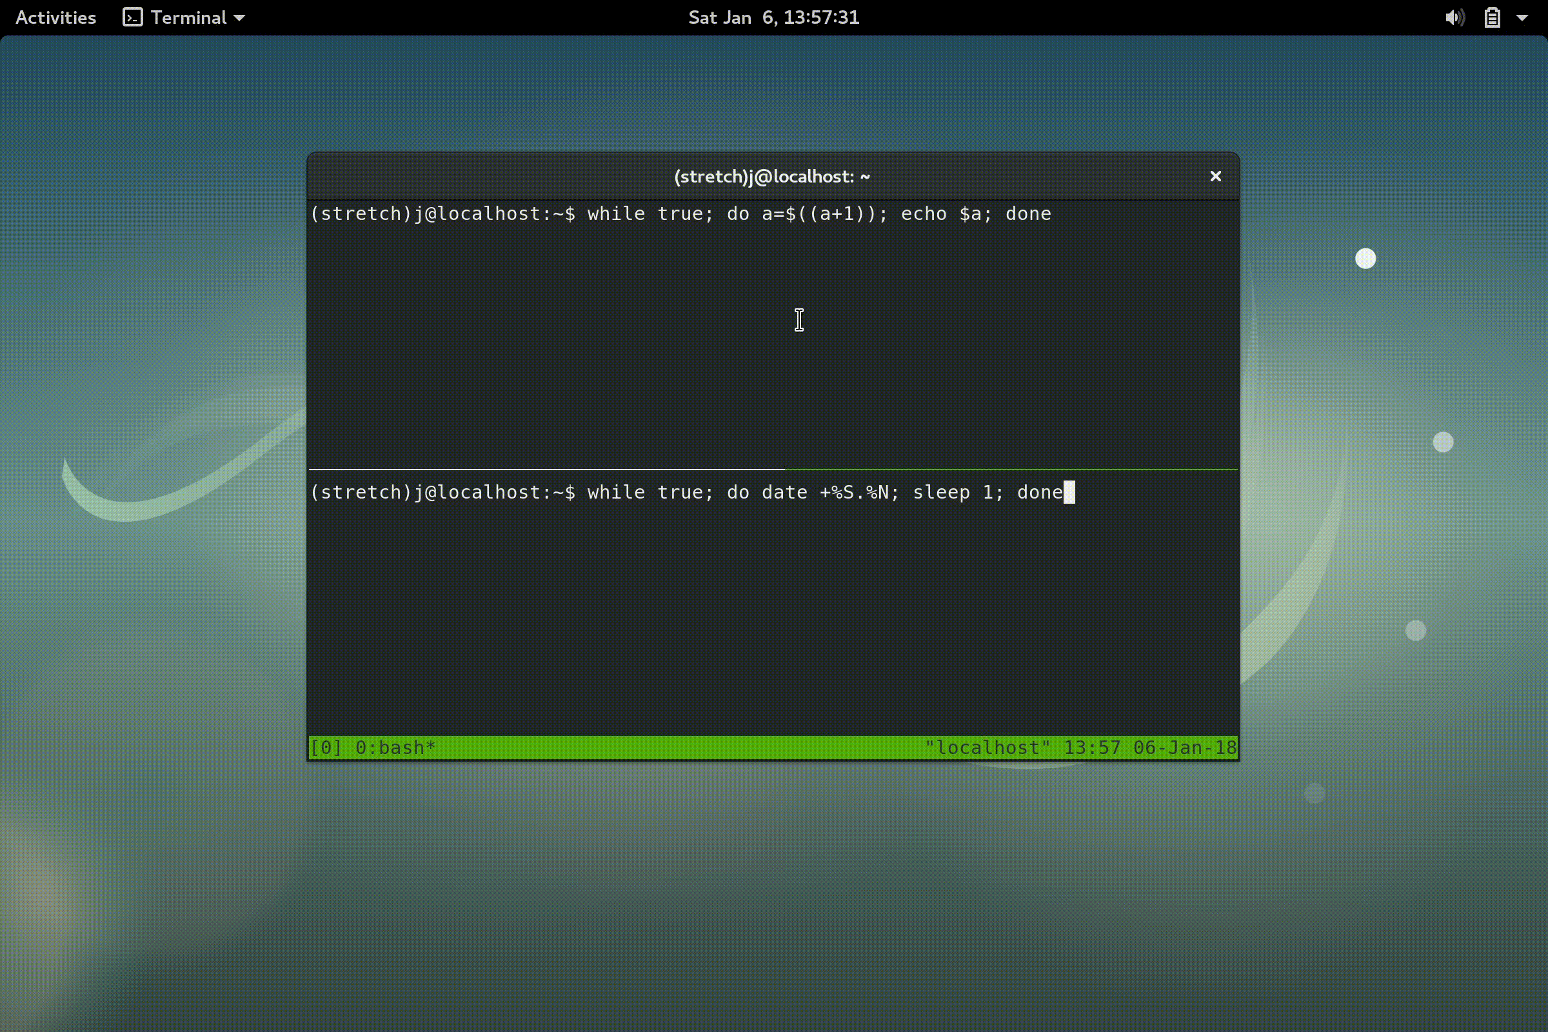This screenshot has width=1548, height=1032.
Task: Click the terminal window title bar
Action: pyautogui.click(x=771, y=176)
